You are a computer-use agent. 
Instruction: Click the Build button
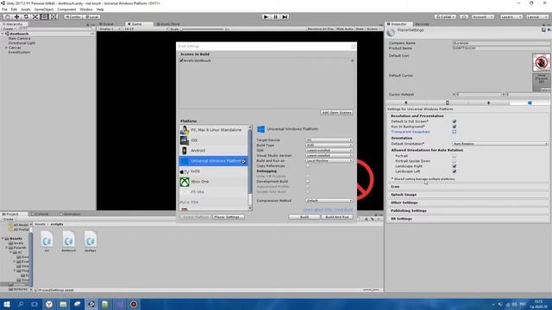click(x=304, y=217)
